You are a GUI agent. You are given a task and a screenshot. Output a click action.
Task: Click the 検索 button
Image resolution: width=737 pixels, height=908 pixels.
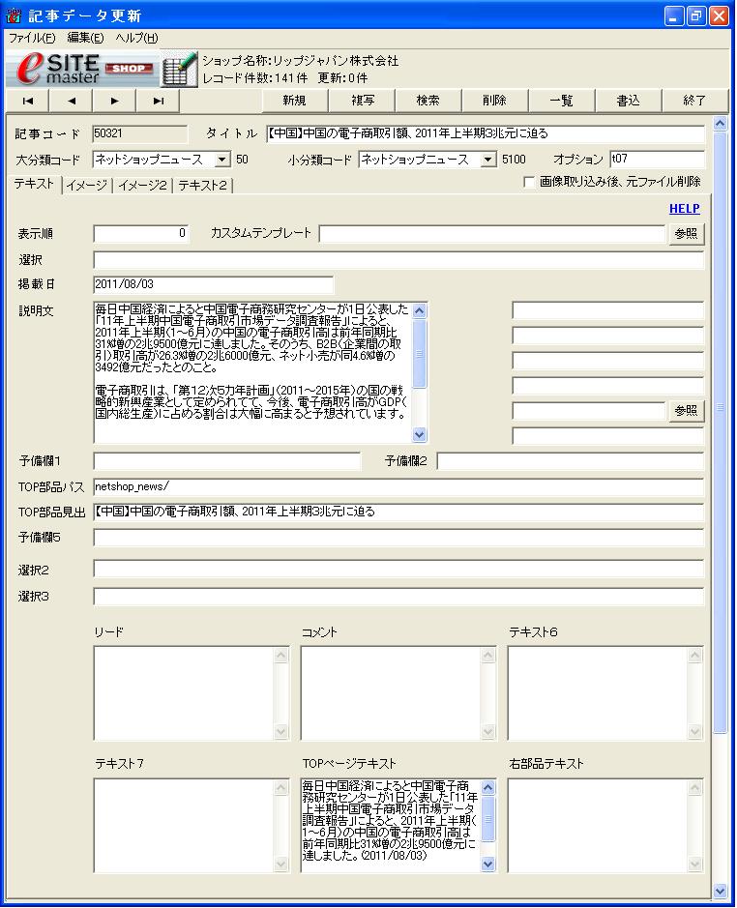[x=428, y=101]
